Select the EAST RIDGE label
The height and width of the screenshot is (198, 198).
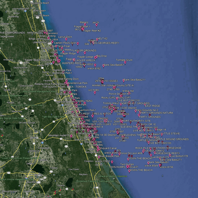point(152,106)
